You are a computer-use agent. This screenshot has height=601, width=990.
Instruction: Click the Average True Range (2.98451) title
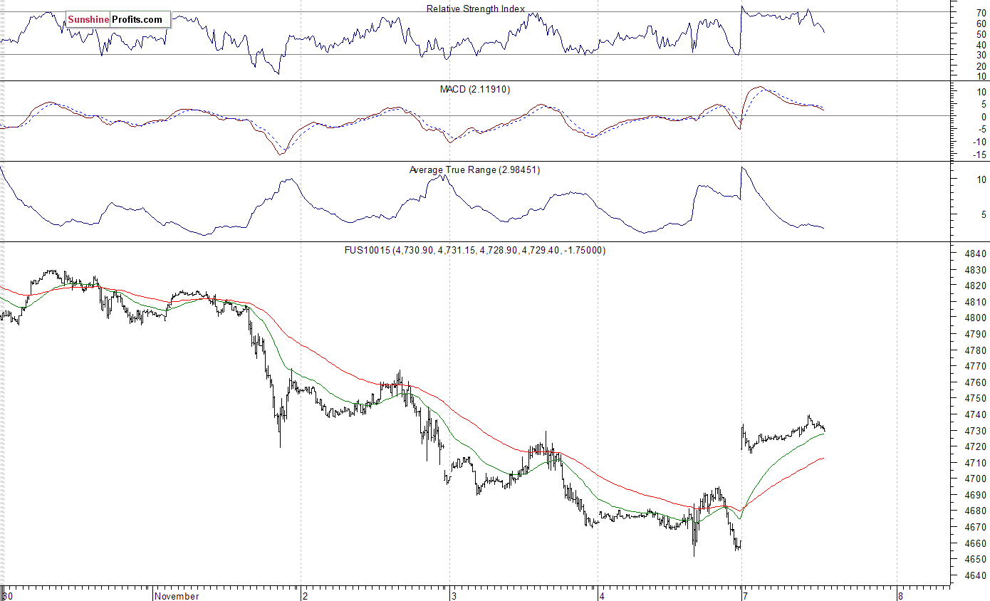[x=475, y=169]
